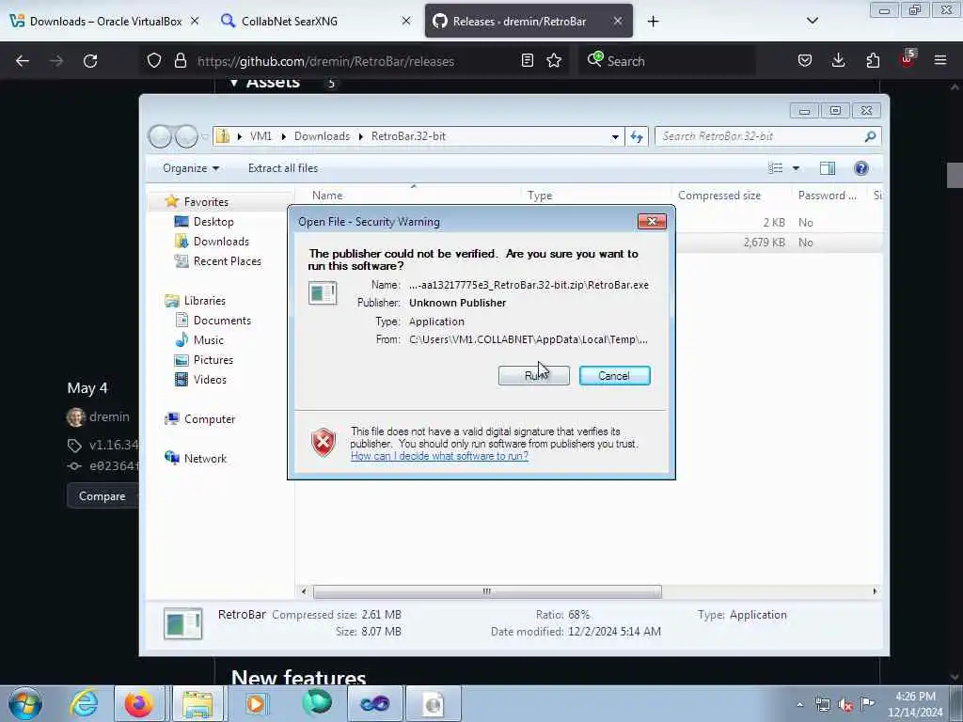
Task: Cancel the Open File security warning
Action: pyautogui.click(x=614, y=376)
